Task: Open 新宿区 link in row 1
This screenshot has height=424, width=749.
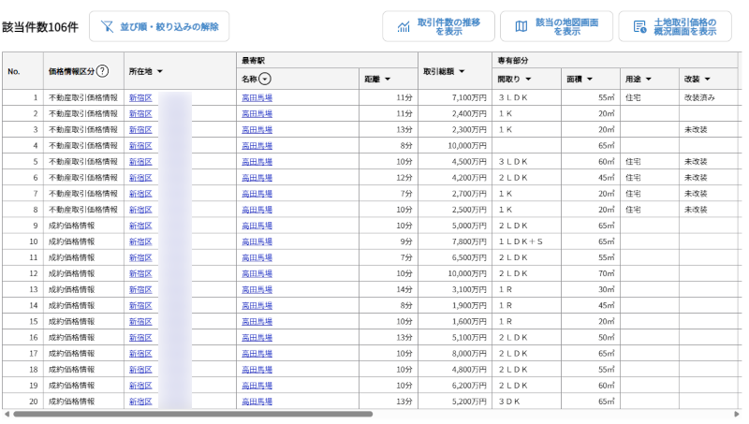Action: [140, 97]
